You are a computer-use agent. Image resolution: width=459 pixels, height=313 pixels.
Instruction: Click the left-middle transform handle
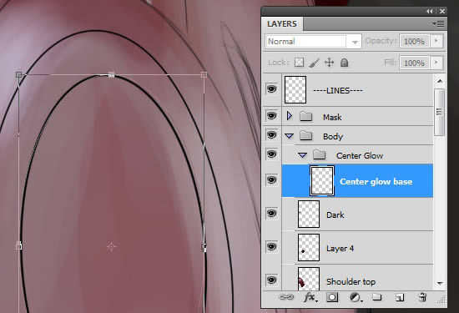[x=18, y=246]
